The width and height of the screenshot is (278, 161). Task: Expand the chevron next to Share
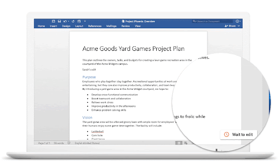[x=239, y=26]
